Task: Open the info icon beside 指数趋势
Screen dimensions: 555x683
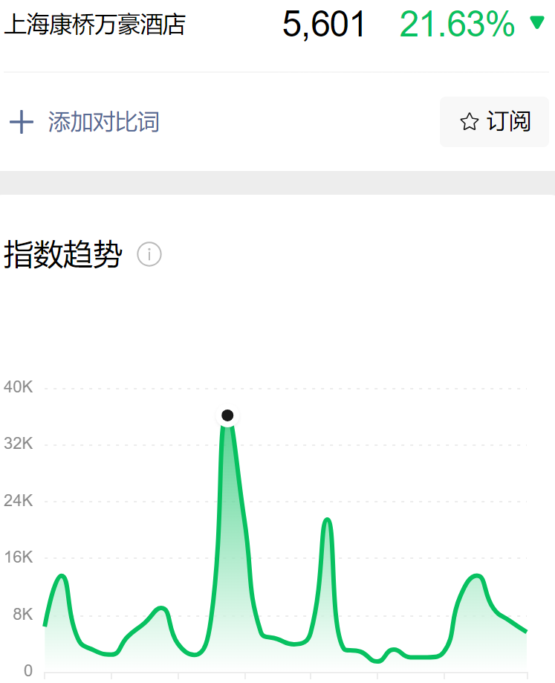Action: [149, 254]
